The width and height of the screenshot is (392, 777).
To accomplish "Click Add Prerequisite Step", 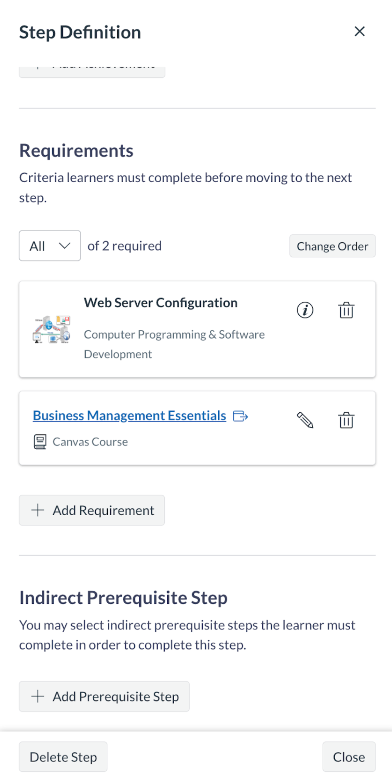I will (x=104, y=697).
